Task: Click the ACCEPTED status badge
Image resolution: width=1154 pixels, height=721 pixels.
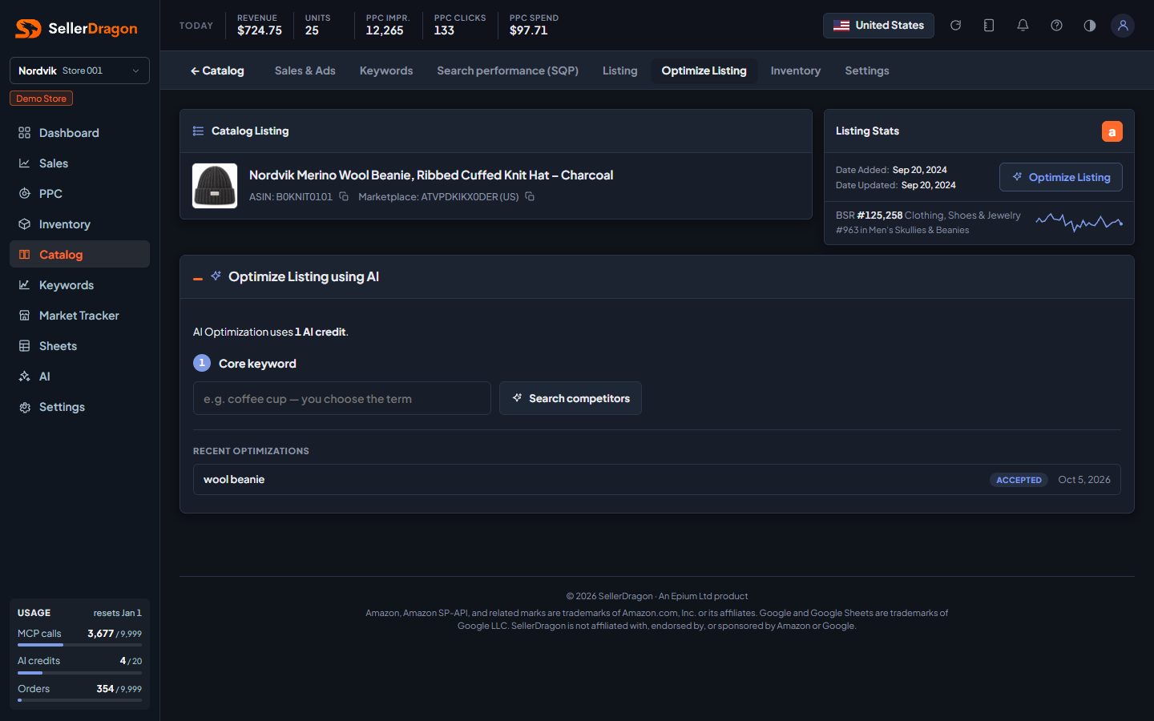Action: click(x=1019, y=480)
